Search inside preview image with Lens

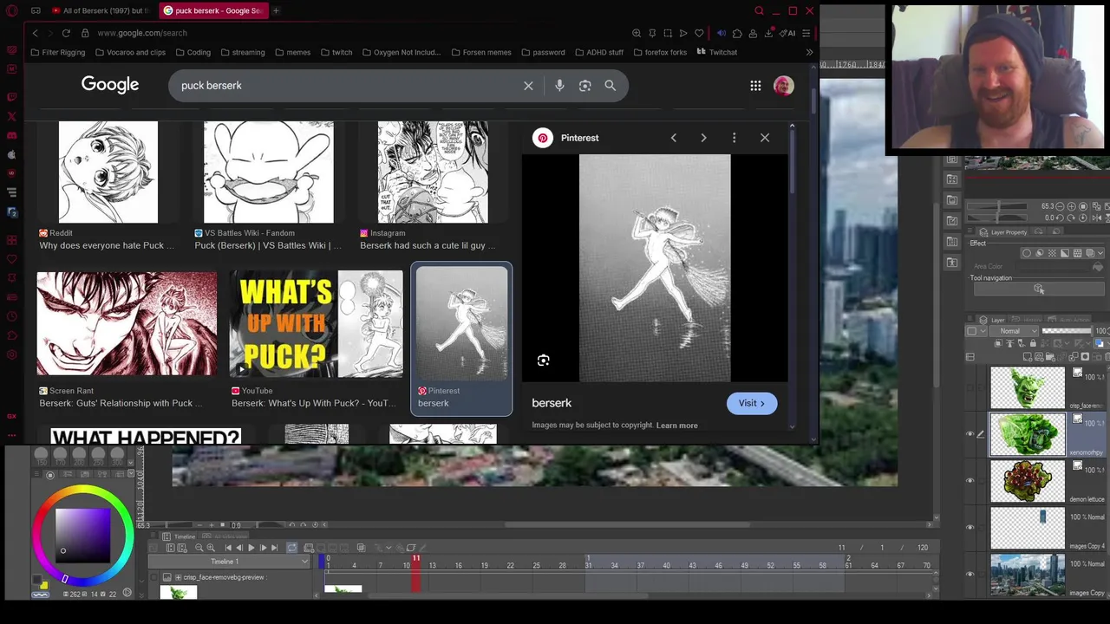tap(544, 361)
